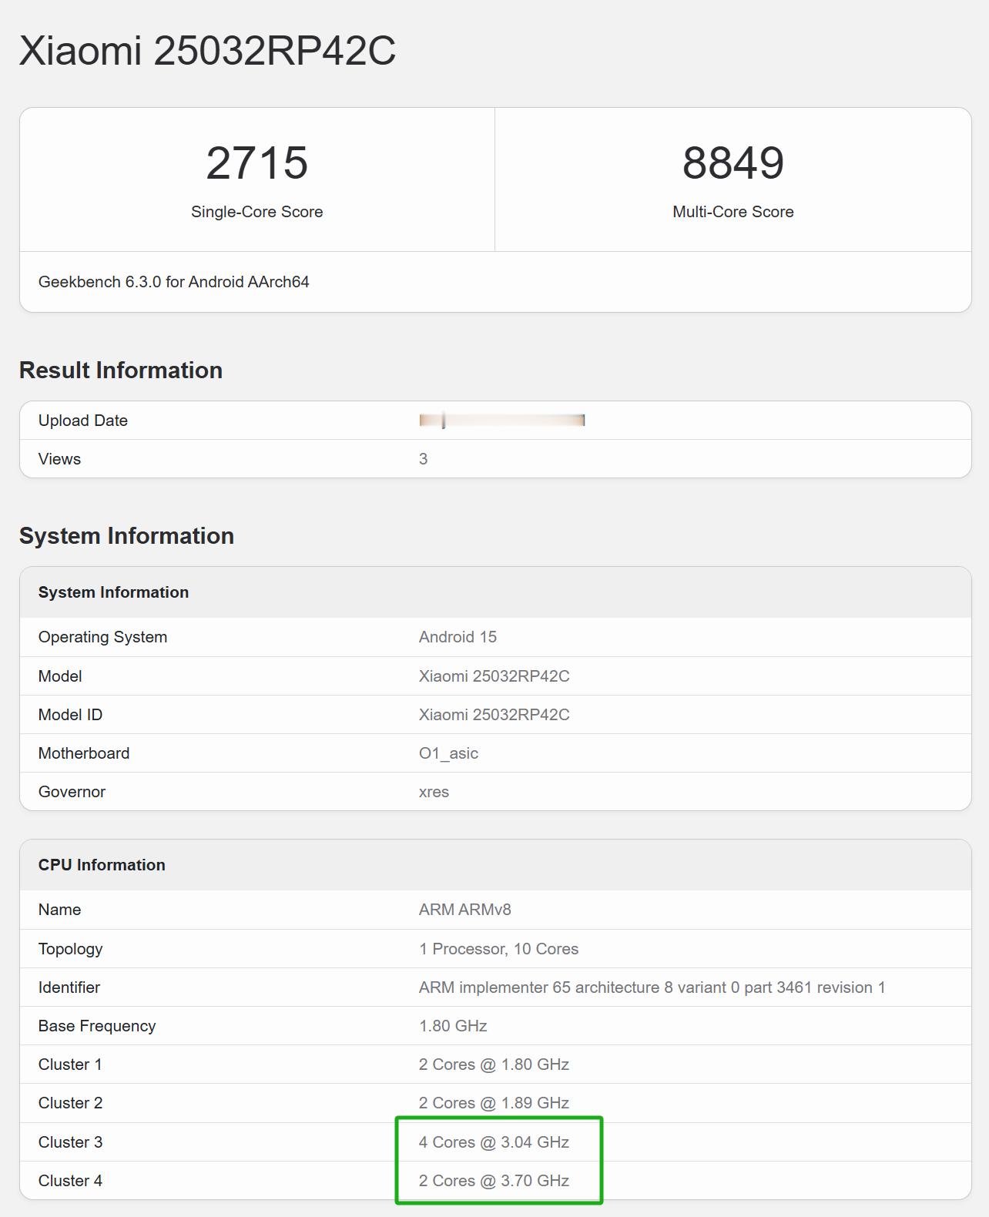Select the multi-core score 8849
This screenshot has height=1217, width=989.
coord(733,163)
